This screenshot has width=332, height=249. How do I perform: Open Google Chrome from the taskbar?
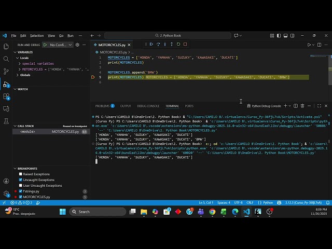(x=212, y=212)
